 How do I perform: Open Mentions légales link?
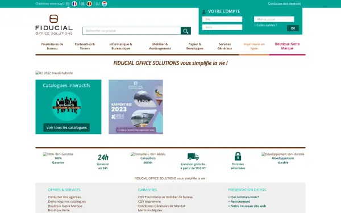click(150, 210)
